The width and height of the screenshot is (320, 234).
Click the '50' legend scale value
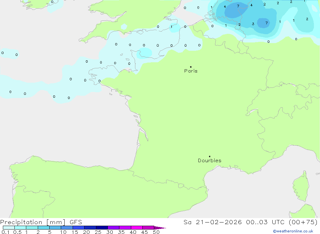pos(156,232)
